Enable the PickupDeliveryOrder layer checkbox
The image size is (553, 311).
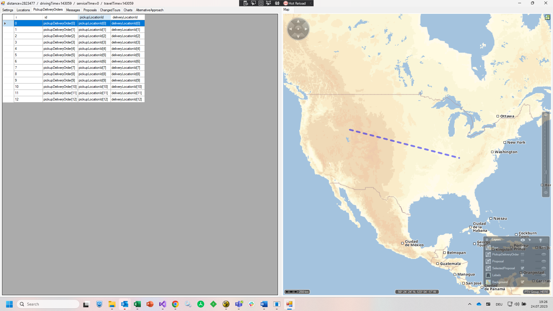point(522,255)
